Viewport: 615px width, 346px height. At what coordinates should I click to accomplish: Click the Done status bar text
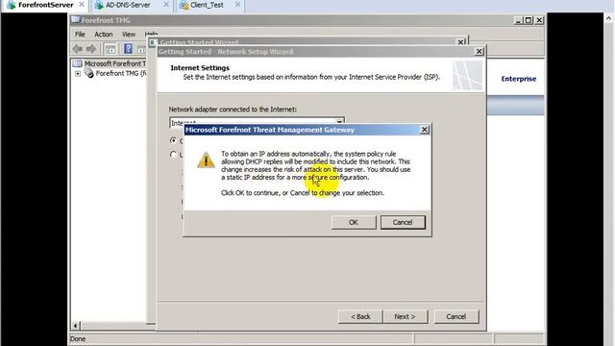pyautogui.click(x=78, y=338)
